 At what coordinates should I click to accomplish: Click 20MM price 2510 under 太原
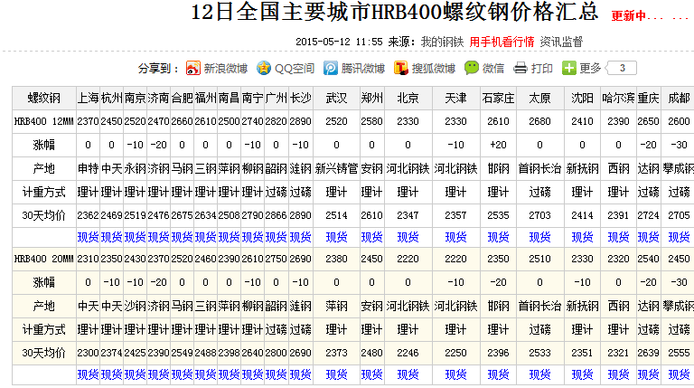pyautogui.click(x=539, y=259)
